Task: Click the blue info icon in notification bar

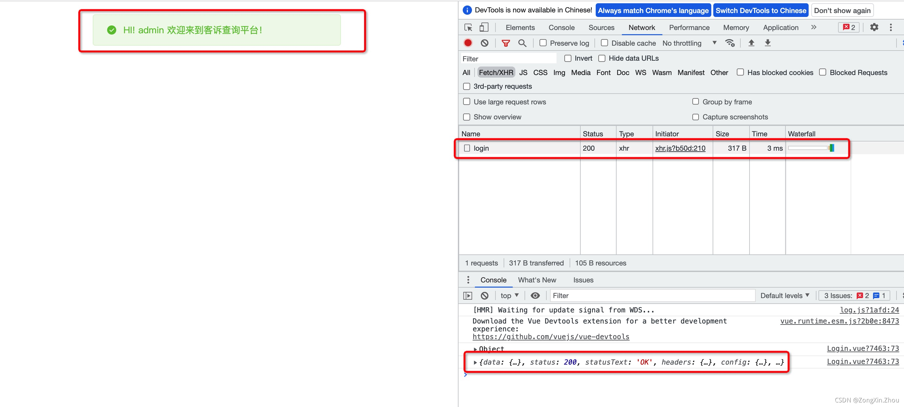Action: pyautogui.click(x=467, y=10)
